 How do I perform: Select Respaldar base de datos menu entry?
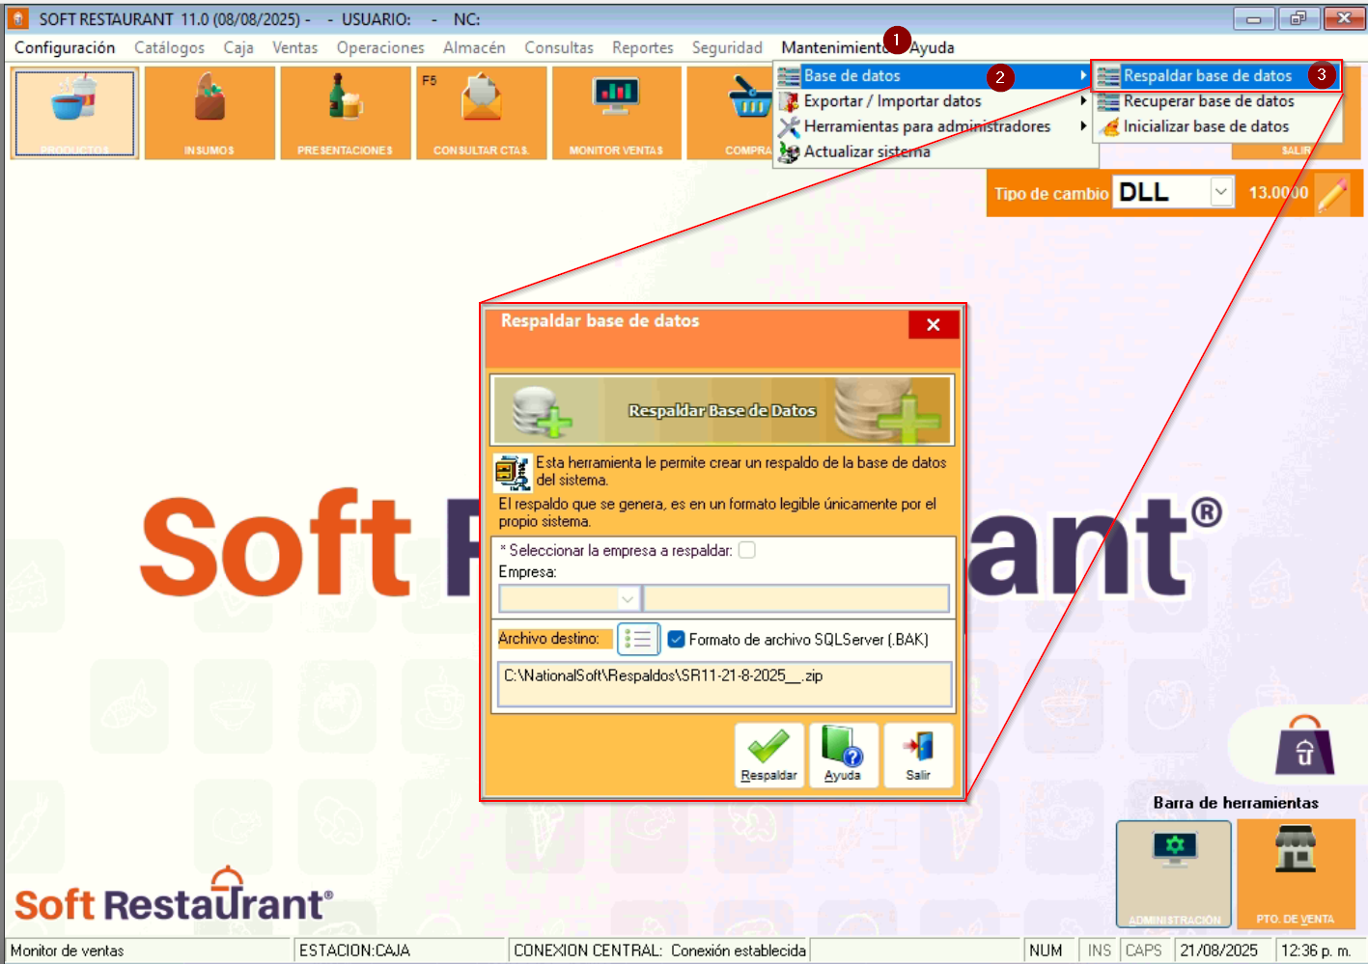pos(1216,75)
